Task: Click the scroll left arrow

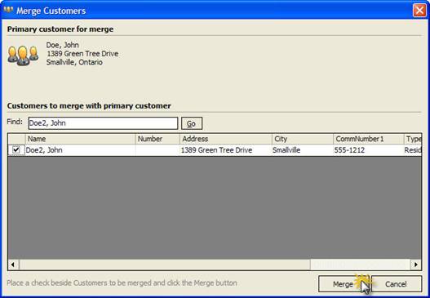Action: [13, 265]
